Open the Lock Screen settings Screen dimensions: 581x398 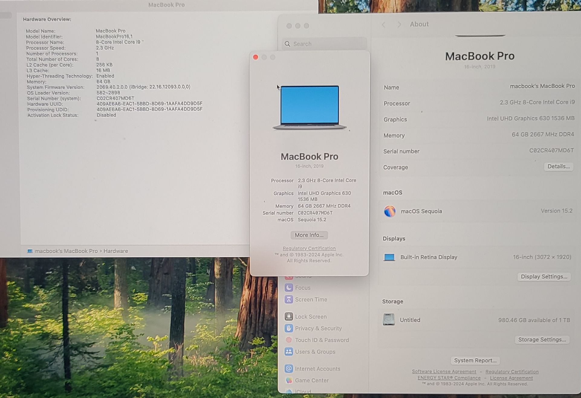[310, 316]
